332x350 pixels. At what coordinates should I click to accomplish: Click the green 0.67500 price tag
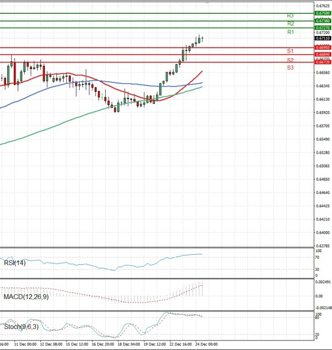[323, 13]
